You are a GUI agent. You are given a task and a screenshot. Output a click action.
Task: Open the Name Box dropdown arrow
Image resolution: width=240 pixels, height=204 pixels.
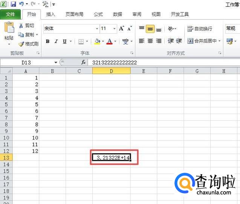pos(56,62)
